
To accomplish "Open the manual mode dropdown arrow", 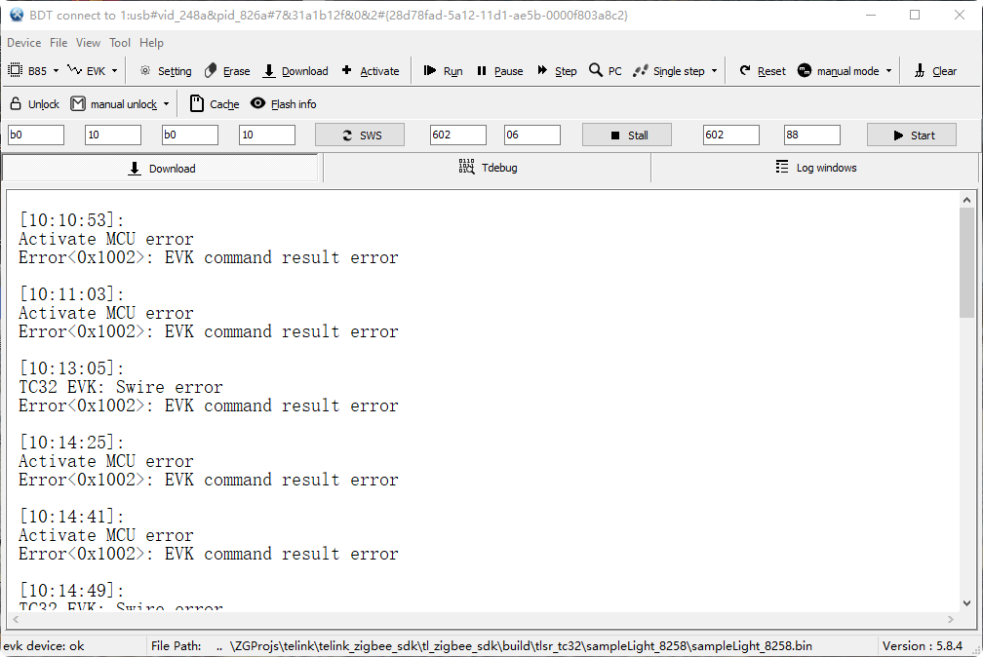I will [x=888, y=71].
